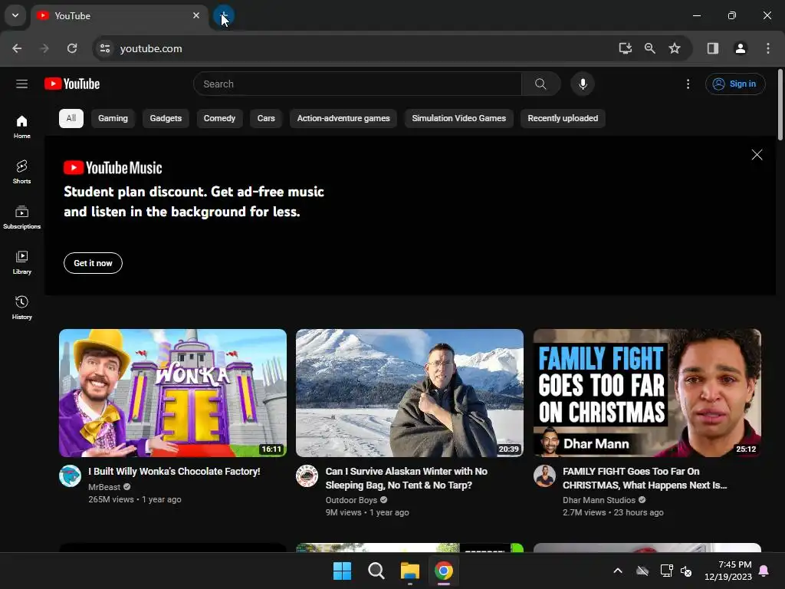Viewport: 785px width, 589px height.
Task: Open the Windows Start menu
Action: (x=343, y=571)
